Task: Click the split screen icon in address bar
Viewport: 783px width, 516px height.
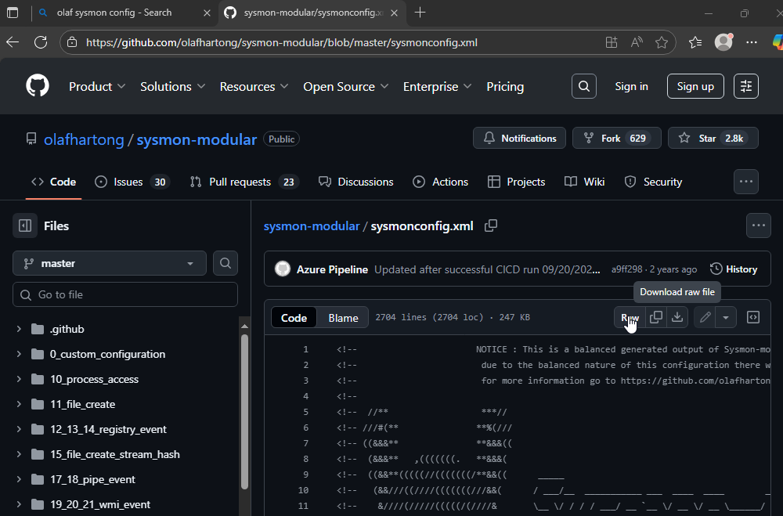Action: point(612,42)
